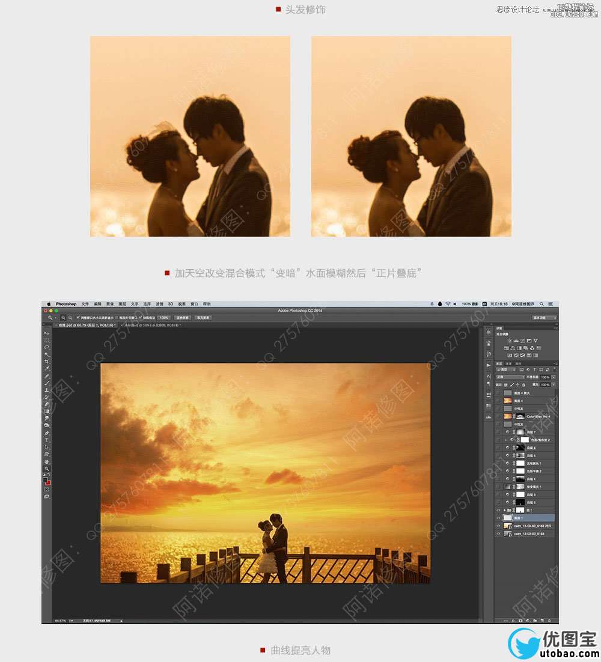Viewport: 601px width, 662px height.
Task: Switch to the Channels tab beside Layers
Action: (508, 363)
